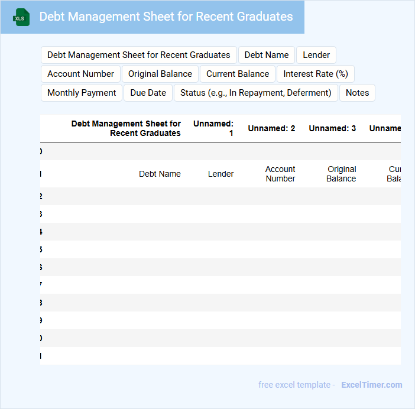Select the 'Debt Name' tag
The width and height of the screenshot is (415, 409).
(266, 55)
